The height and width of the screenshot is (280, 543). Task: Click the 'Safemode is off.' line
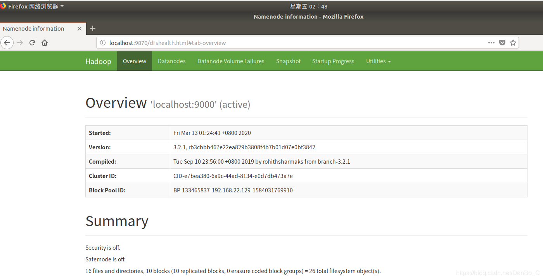point(105,259)
